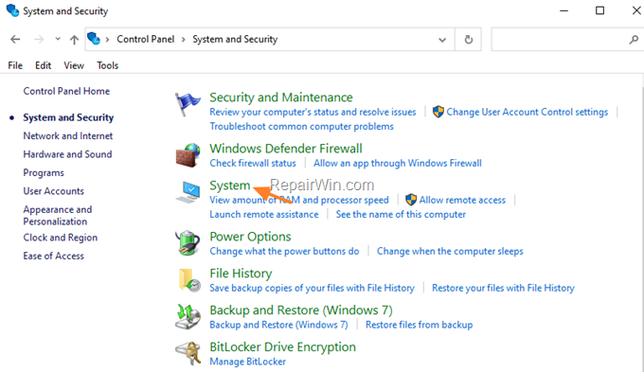This screenshot has height=372, width=644.
Task: Click the Backup and Restore drive icon
Action: point(188,316)
